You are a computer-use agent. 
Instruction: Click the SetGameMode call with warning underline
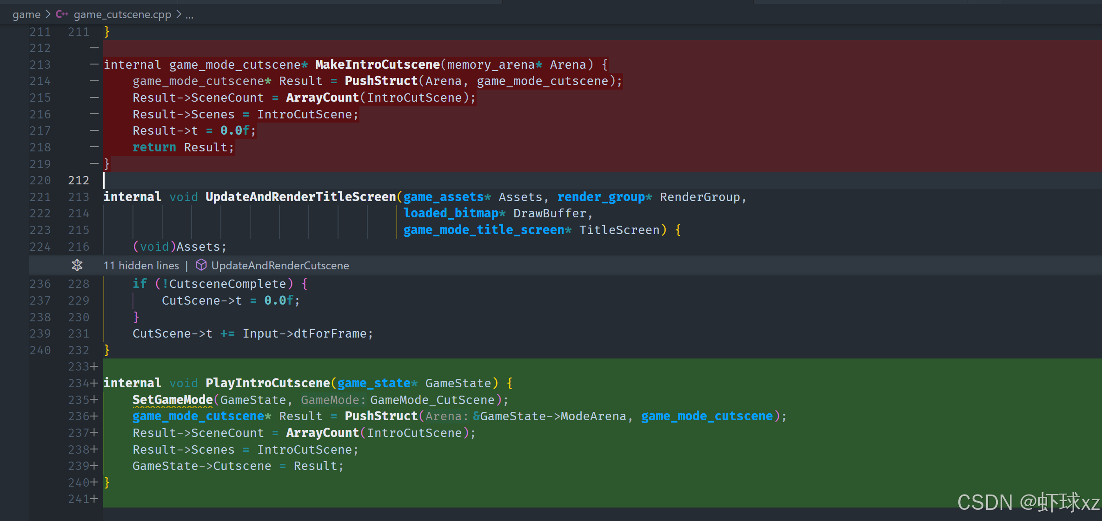coord(173,400)
